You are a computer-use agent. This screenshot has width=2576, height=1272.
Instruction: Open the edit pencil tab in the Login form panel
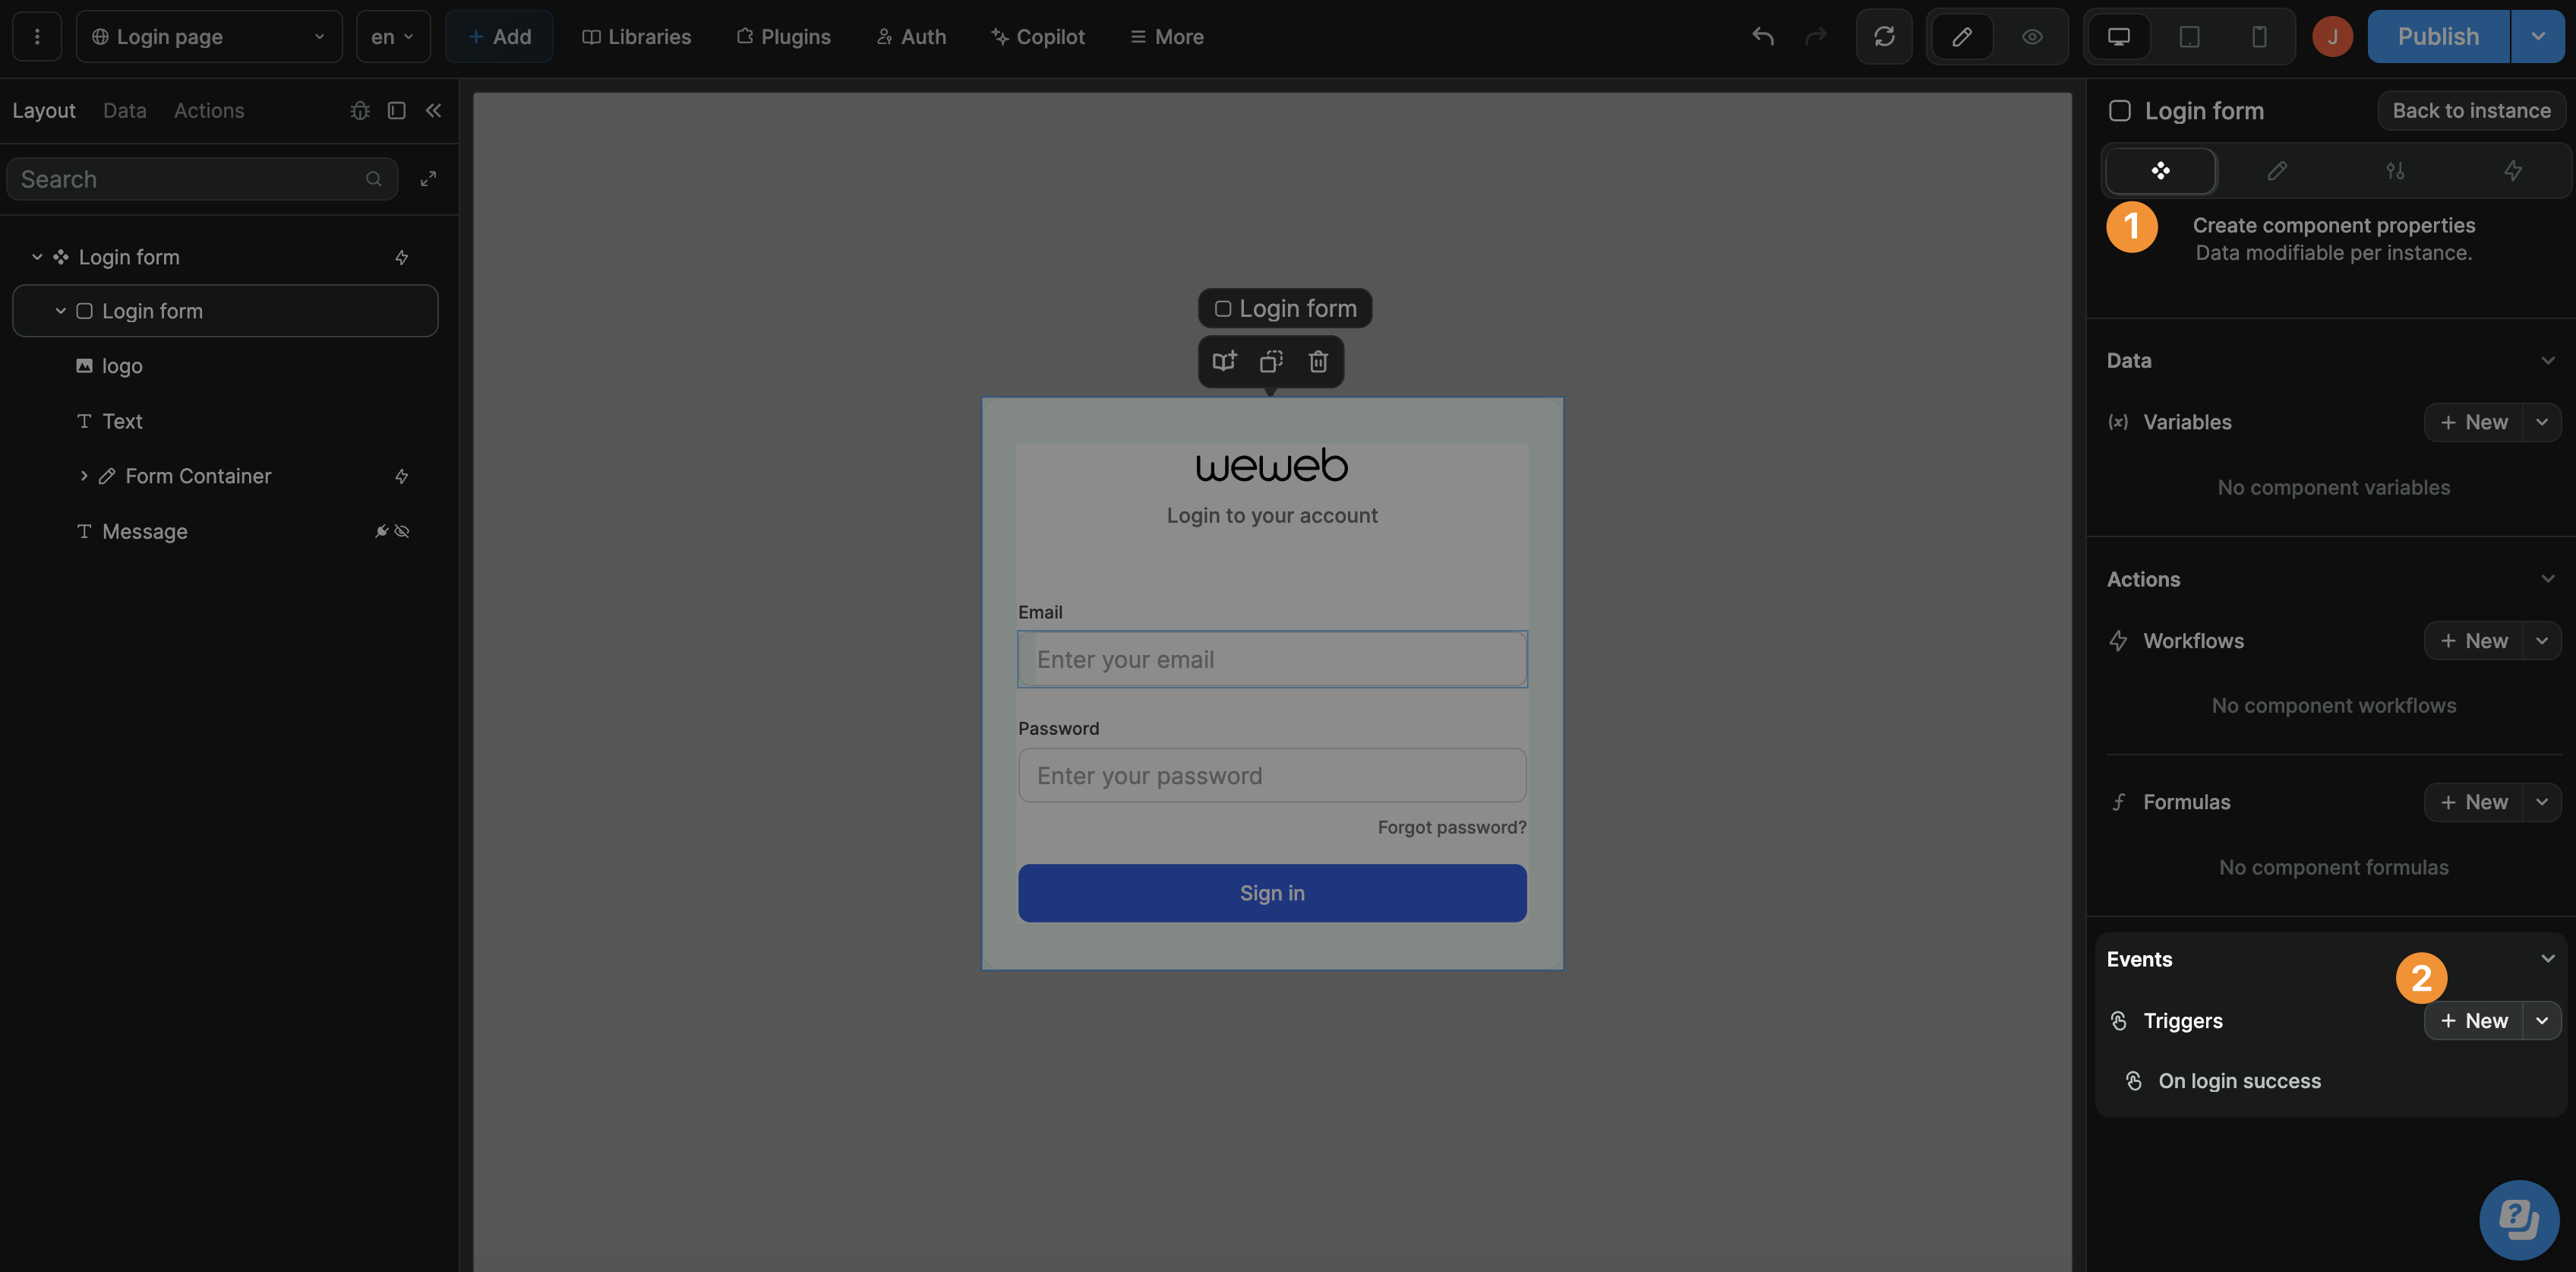coord(2277,170)
